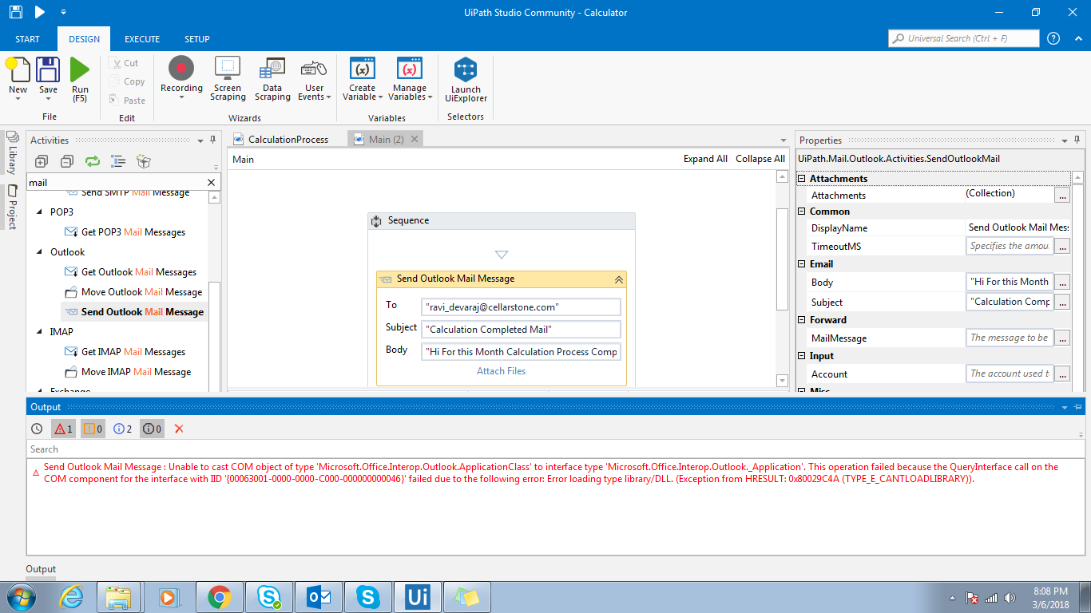Open the Library side tab
This screenshot has width=1091, height=613.
tap(12, 153)
